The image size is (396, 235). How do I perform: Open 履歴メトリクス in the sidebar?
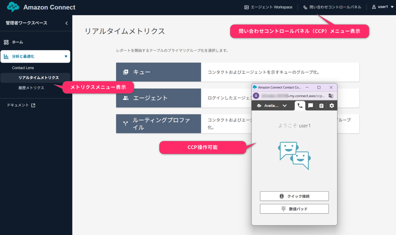click(31, 88)
